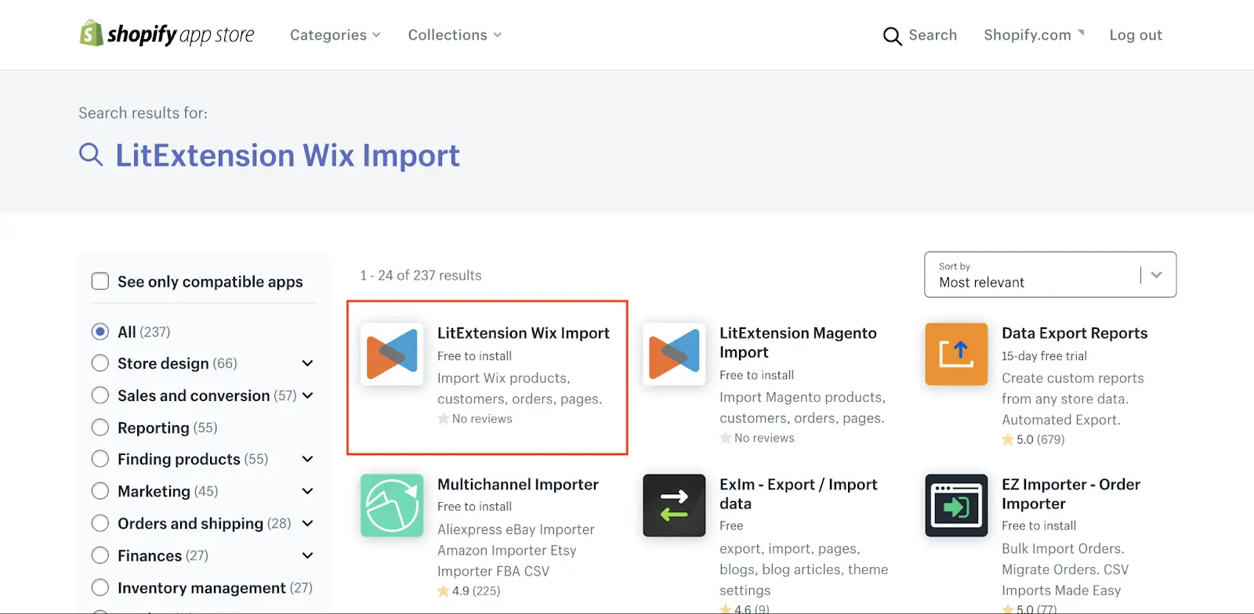The width and height of the screenshot is (1254, 614).
Task: Expand the Finances subcategories chevron
Action: [307, 555]
